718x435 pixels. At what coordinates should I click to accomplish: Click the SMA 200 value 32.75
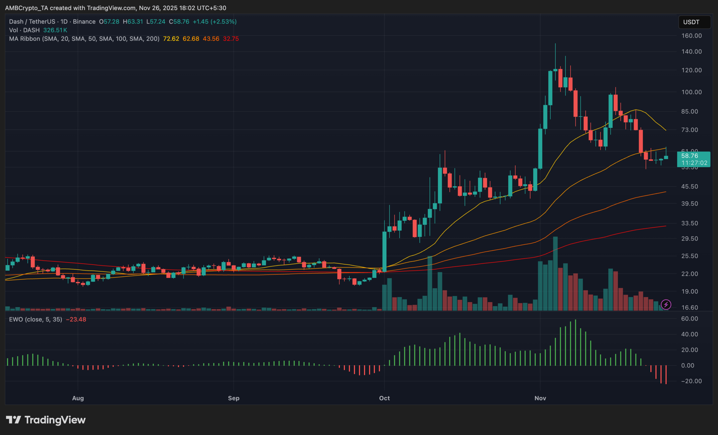pos(231,39)
